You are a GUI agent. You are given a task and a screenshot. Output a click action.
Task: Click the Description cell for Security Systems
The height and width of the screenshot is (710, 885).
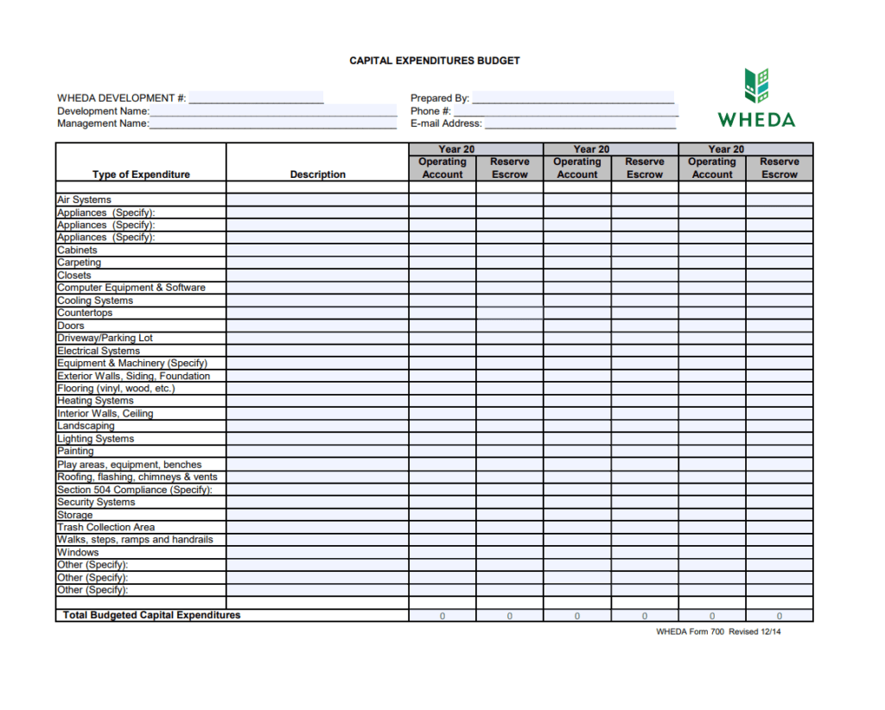click(x=317, y=502)
